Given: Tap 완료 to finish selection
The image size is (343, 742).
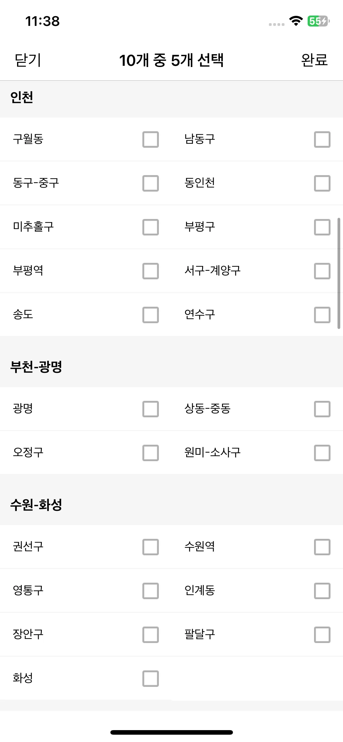Looking at the screenshot, I should [x=314, y=60].
